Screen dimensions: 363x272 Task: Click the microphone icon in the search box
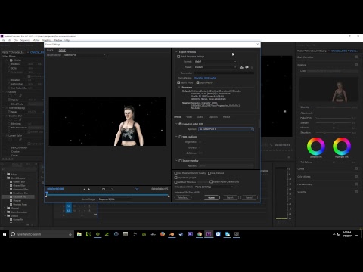tap(70, 234)
